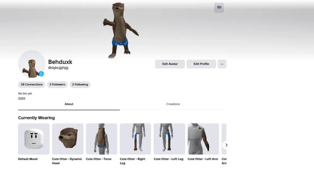
Task: Open the Cute Otter Dynamic Head item
Action: [68, 139]
